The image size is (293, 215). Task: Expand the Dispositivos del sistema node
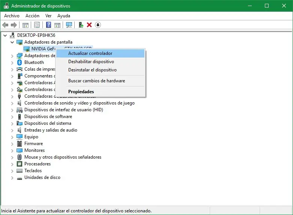[12, 123]
